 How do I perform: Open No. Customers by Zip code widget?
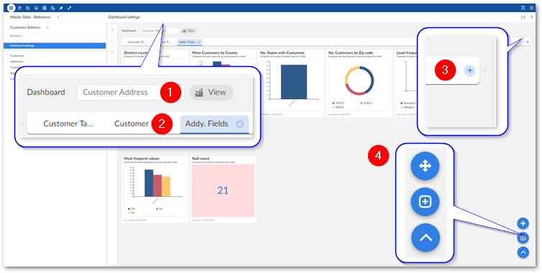pyautogui.click(x=351, y=53)
